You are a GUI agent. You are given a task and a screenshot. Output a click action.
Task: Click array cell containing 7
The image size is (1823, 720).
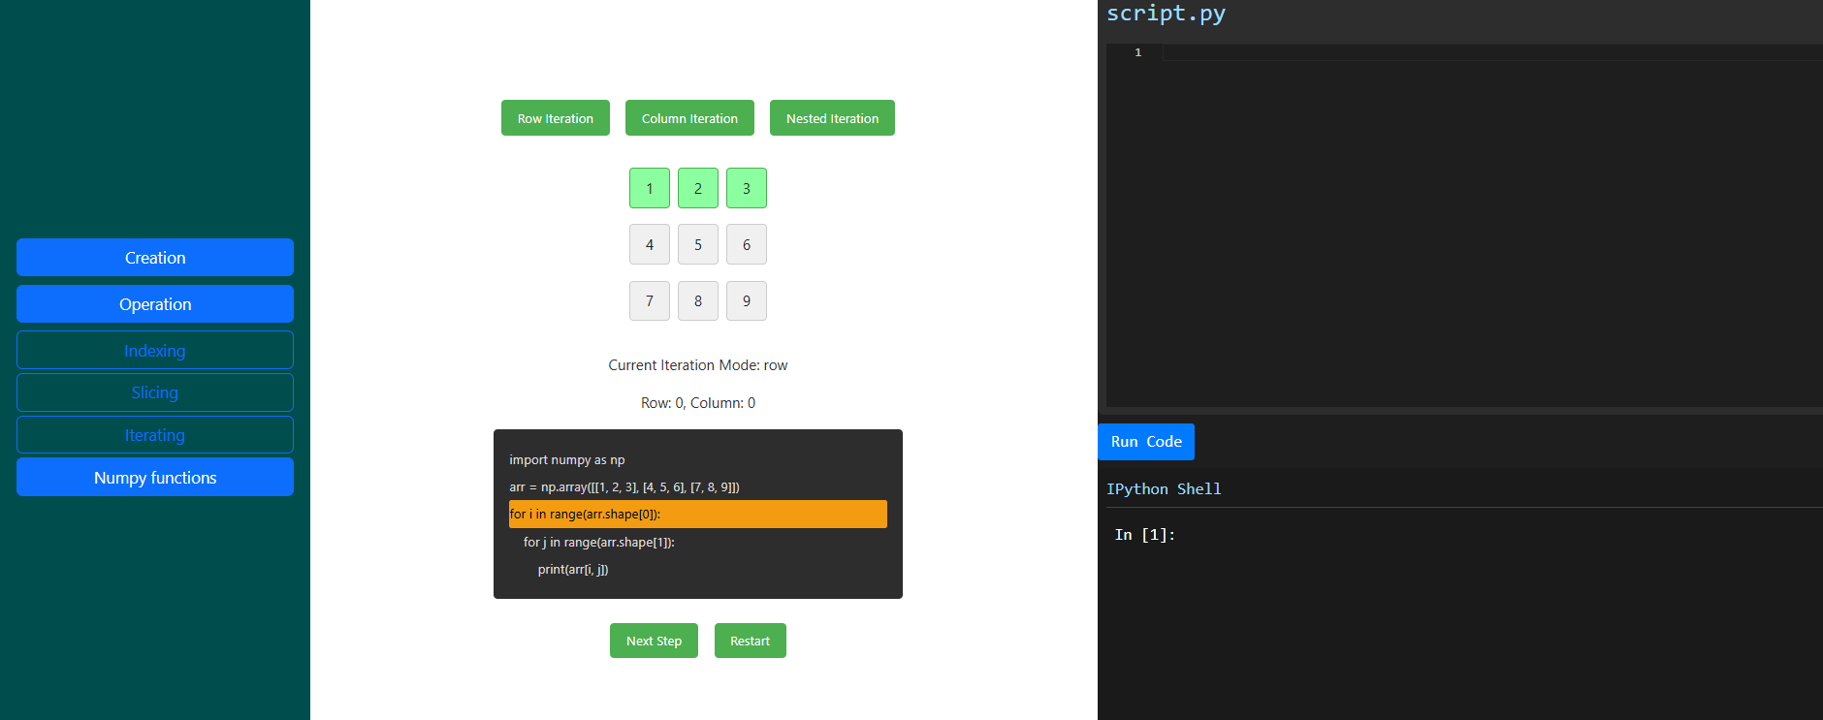tap(650, 300)
